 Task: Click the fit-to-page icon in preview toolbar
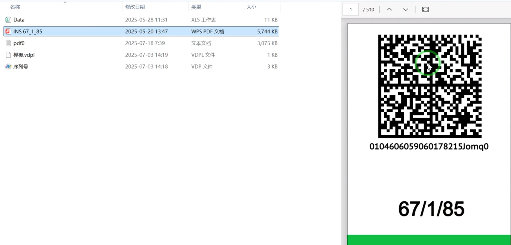426,9
